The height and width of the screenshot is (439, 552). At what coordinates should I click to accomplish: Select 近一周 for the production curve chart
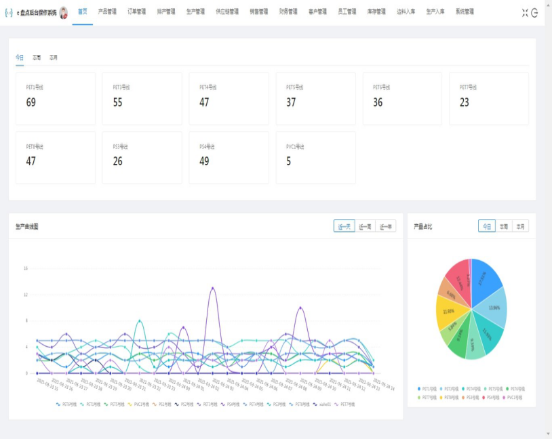click(365, 227)
